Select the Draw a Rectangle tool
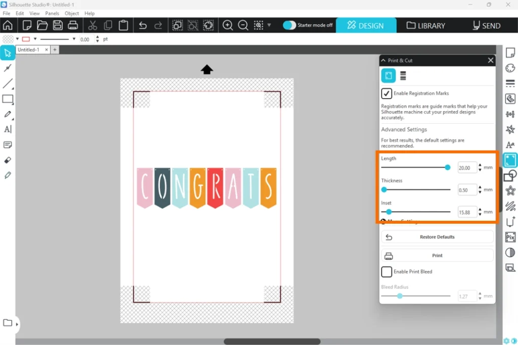 (x=8, y=99)
